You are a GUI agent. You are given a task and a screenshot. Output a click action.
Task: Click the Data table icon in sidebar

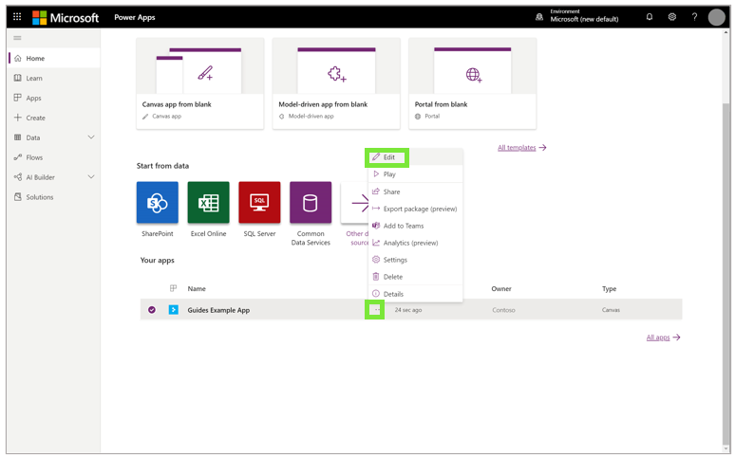pyautogui.click(x=18, y=137)
